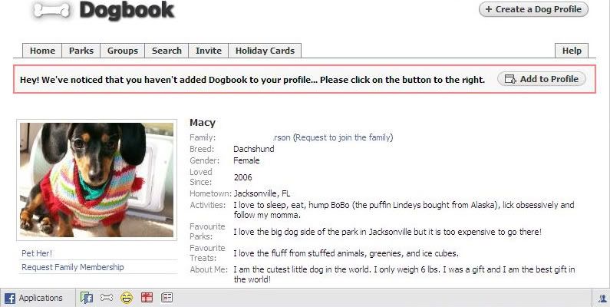Switch to the Groups tab
The height and width of the screenshot is (307, 610).
click(123, 51)
